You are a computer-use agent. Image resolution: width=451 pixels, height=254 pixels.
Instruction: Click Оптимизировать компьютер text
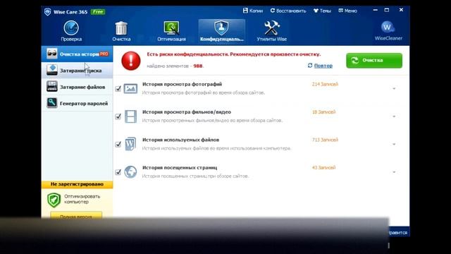(82, 199)
